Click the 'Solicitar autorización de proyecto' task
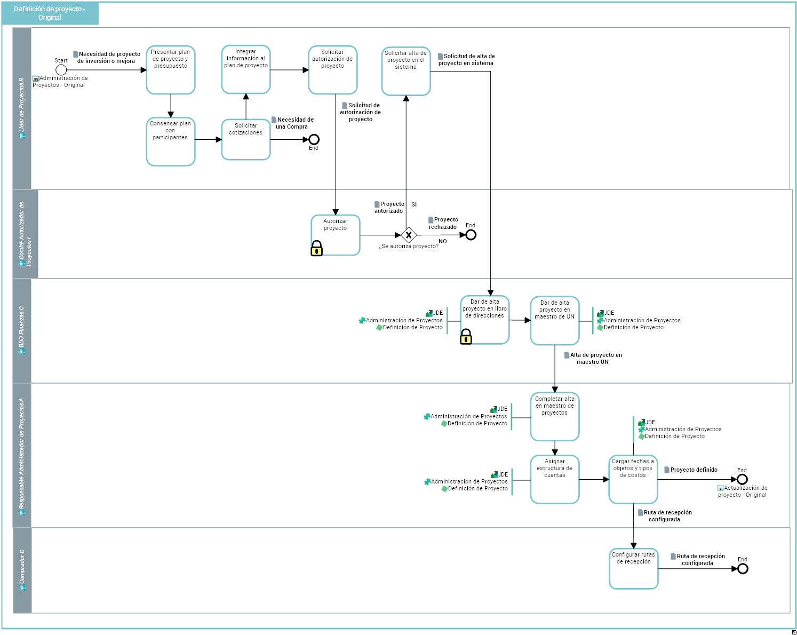797x635 pixels. click(x=333, y=70)
